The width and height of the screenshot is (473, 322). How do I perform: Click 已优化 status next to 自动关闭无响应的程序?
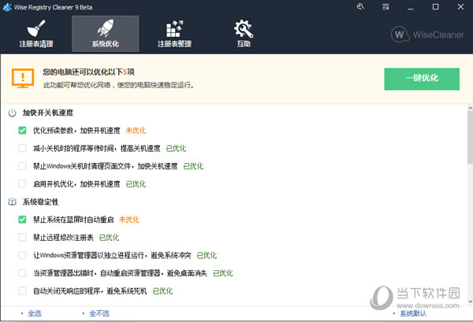tap(162, 291)
